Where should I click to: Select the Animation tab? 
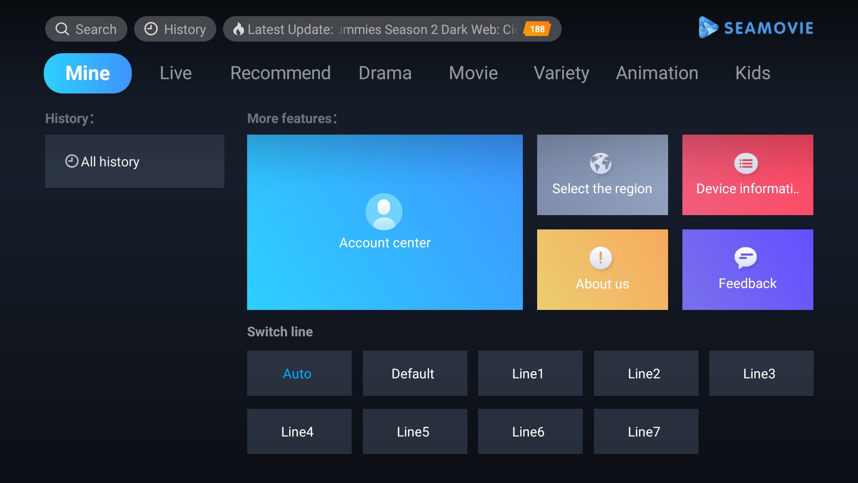(x=657, y=73)
